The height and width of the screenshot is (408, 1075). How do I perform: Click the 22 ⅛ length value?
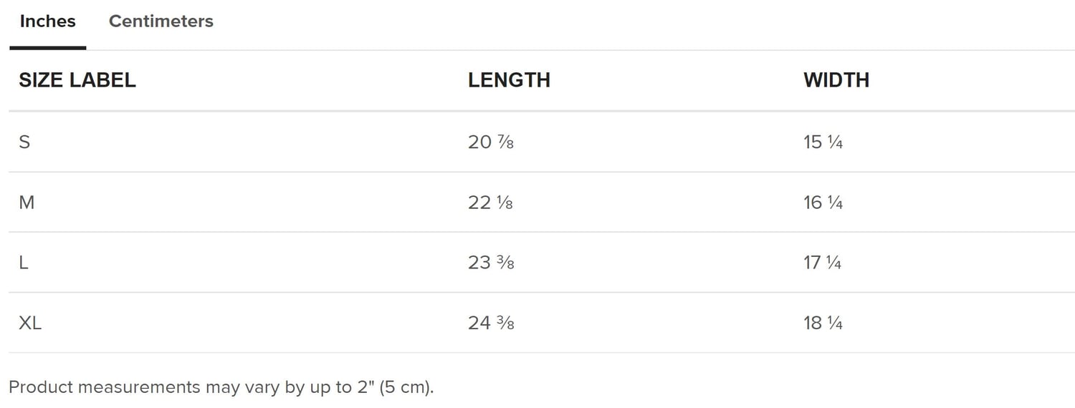click(491, 203)
